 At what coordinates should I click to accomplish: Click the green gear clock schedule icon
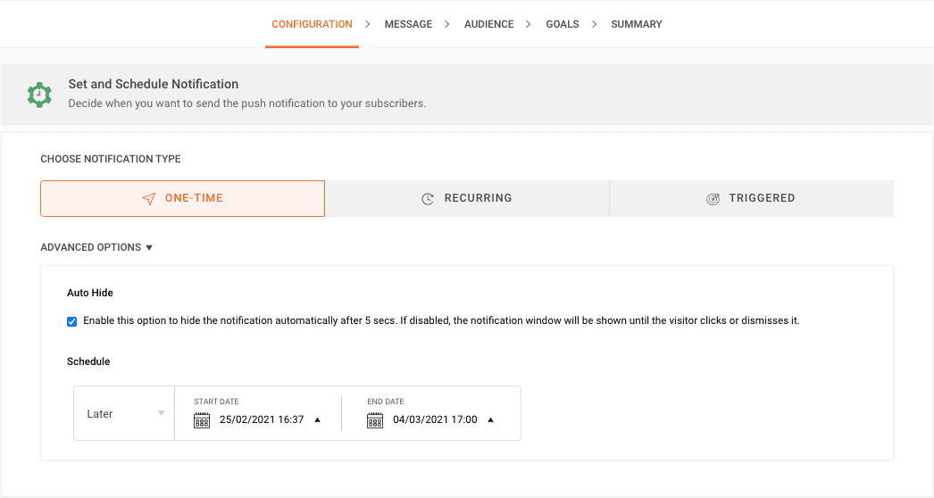[39, 94]
